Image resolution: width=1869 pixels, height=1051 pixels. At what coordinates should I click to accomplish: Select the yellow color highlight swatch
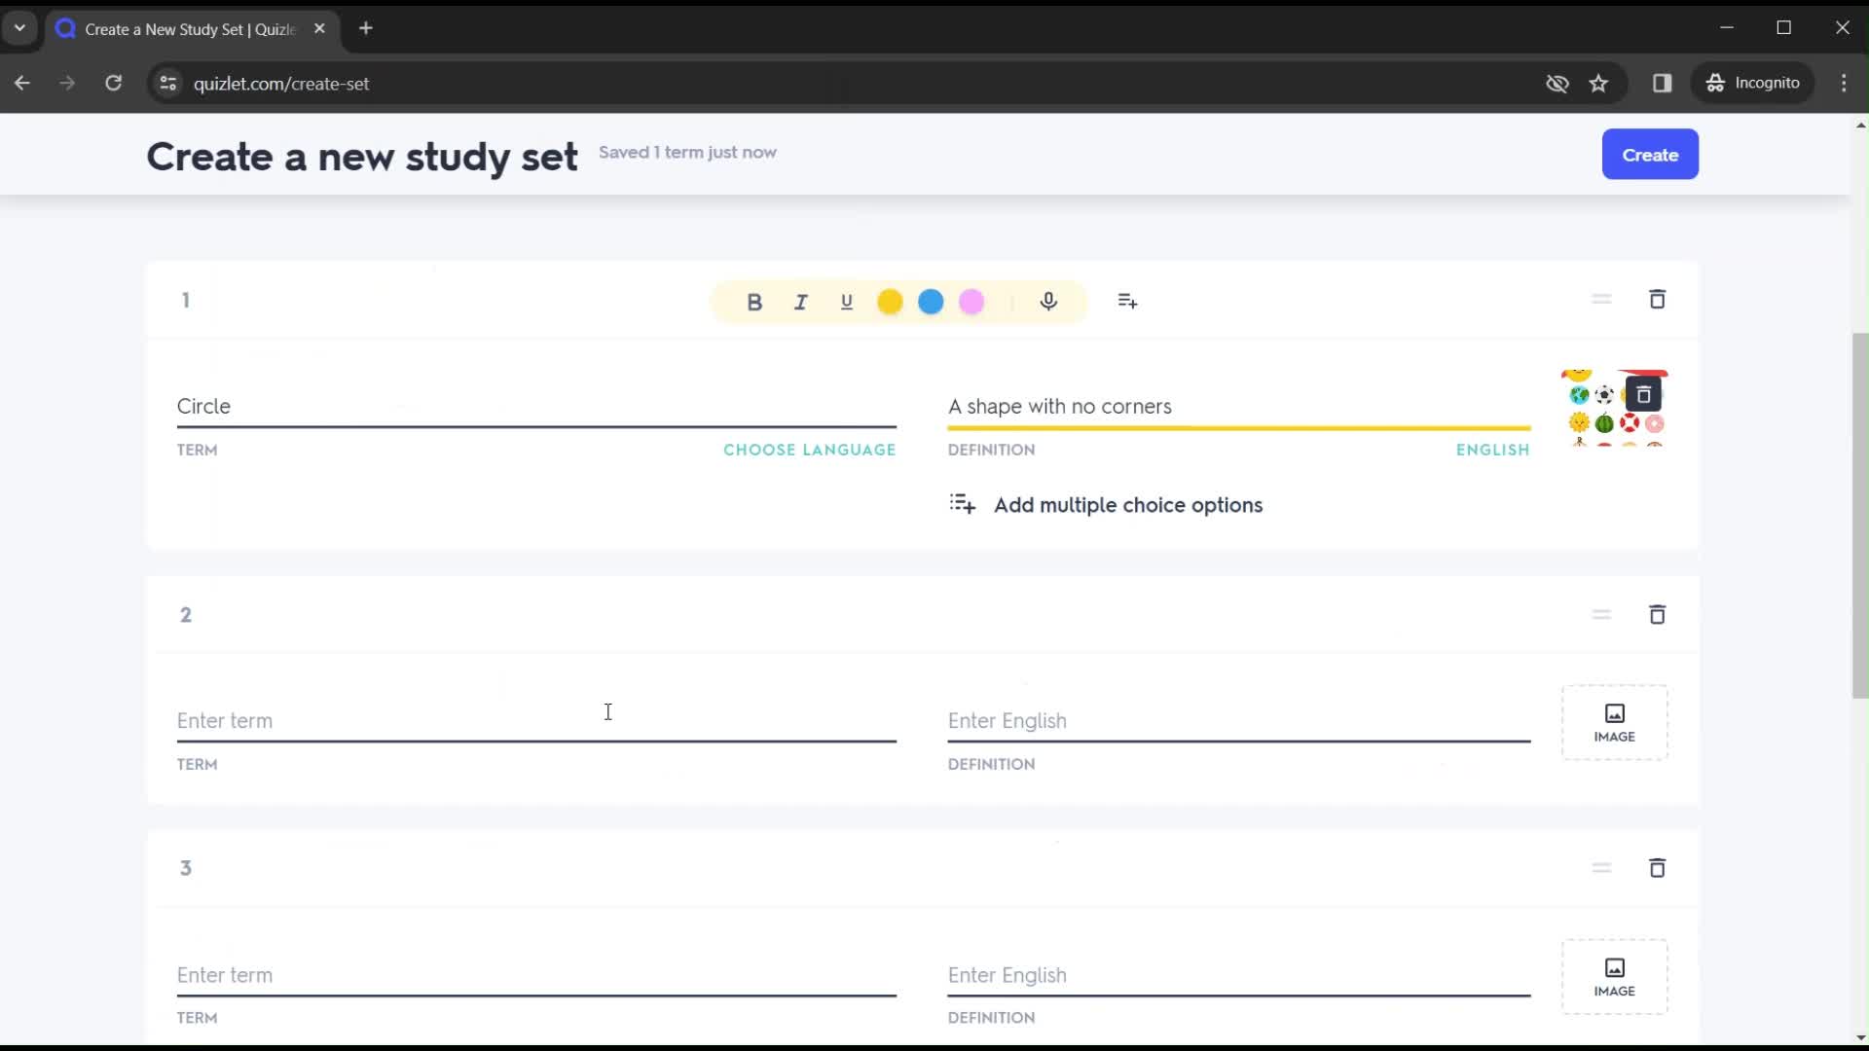click(x=891, y=301)
